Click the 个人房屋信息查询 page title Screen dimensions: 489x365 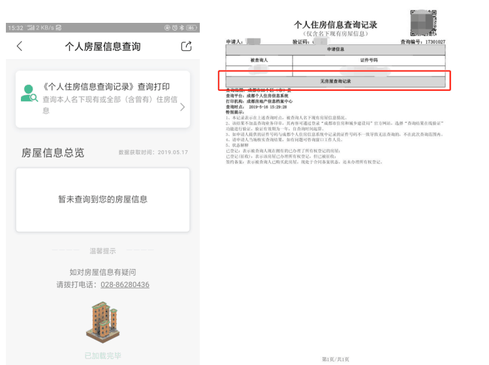coord(103,46)
